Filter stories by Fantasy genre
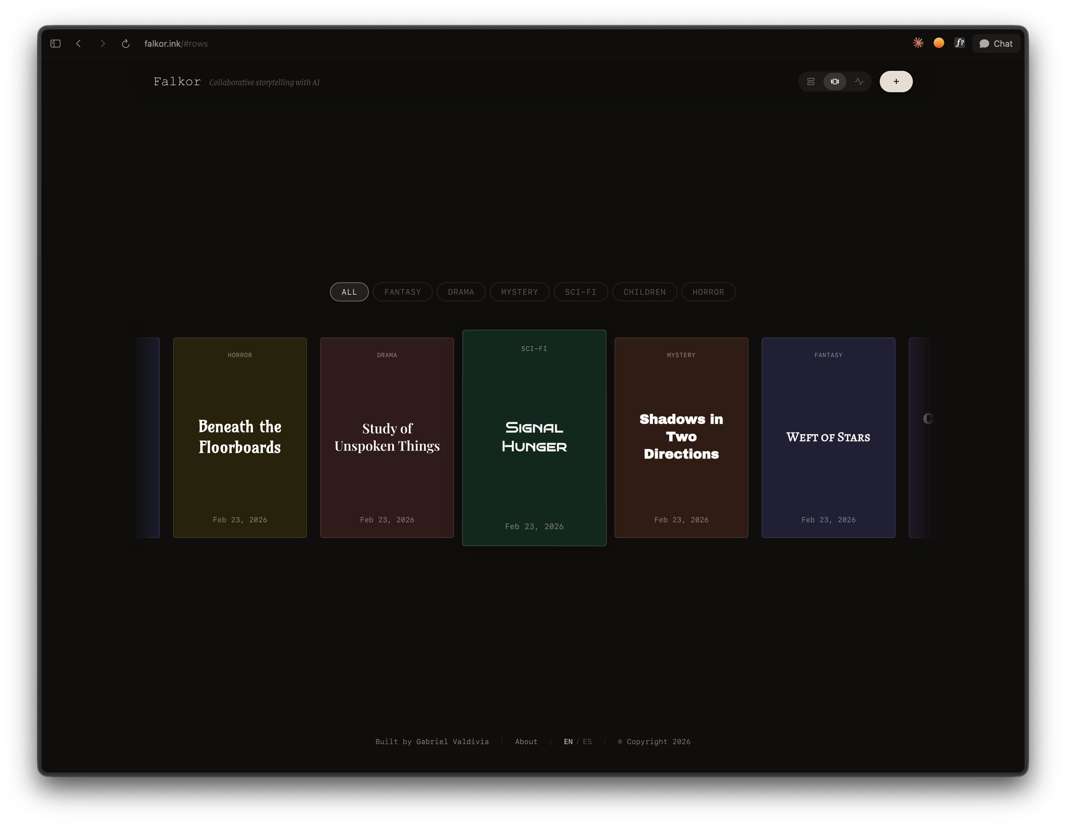This screenshot has width=1066, height=826. (402, 292)
